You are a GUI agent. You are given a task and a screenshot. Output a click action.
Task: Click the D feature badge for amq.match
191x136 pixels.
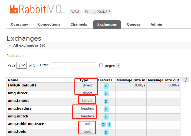(x=106, y=117)
